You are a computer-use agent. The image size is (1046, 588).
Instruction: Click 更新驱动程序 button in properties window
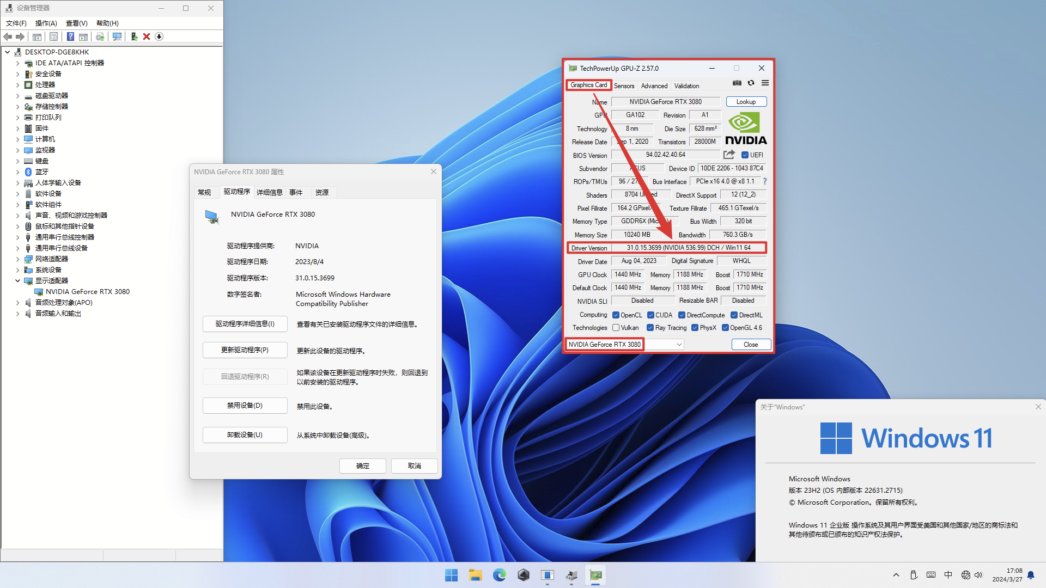(x=244, y=351)
